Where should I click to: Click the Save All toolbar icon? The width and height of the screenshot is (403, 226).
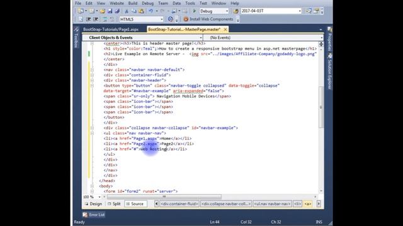tap(117, 11)
